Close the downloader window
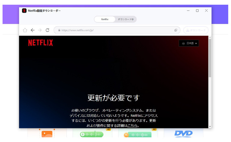 coord(206,10)
